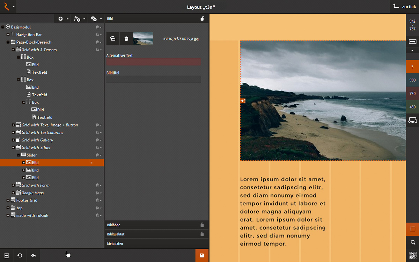Click the Alternativer Text input field
The width and height of the screenshot is (419, 262).
click(154, 62)
